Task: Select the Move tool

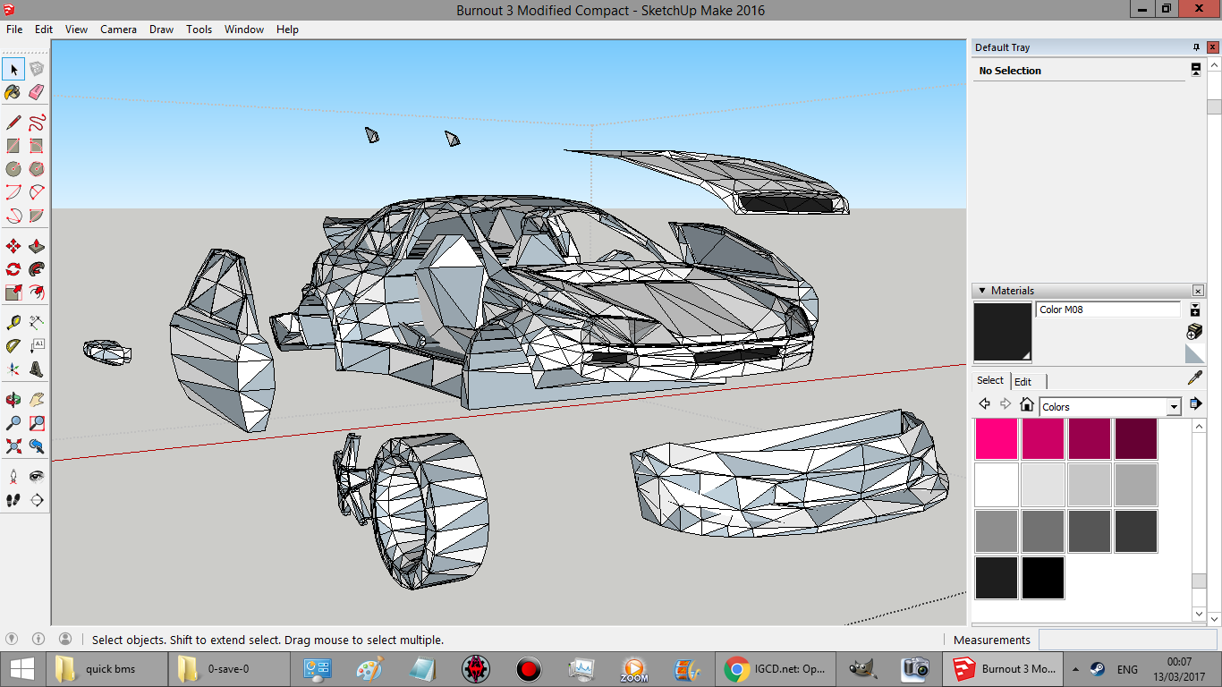Action: pyautogui.click(x=13, y=246)
